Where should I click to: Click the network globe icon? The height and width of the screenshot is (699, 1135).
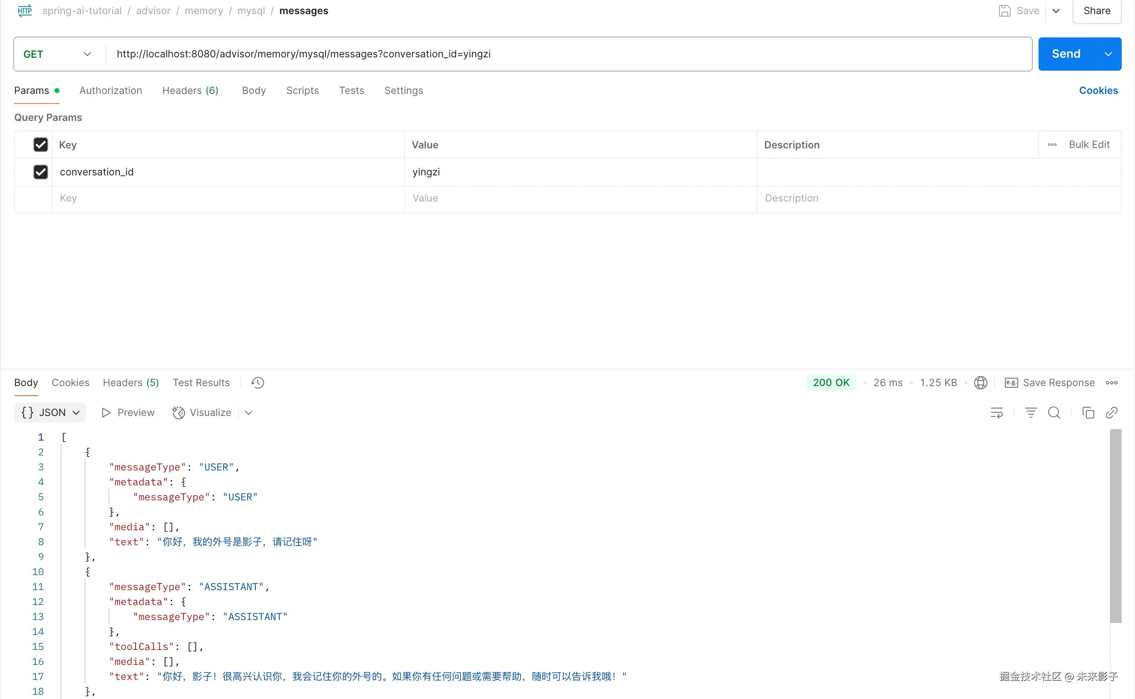pos(980,383)
